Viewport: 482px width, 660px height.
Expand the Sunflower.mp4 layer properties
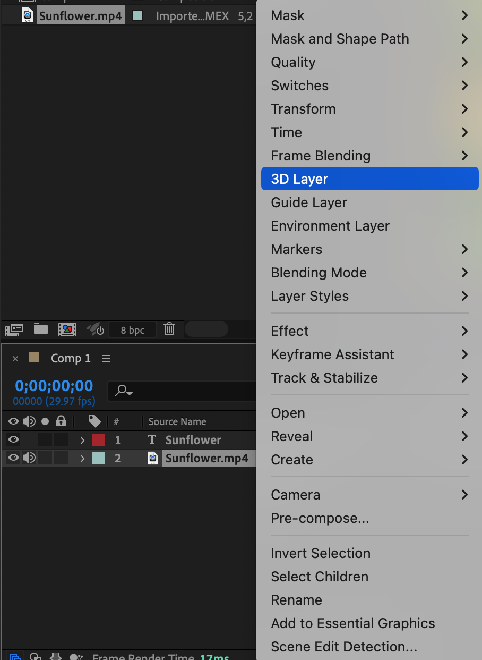(x=82, y=458)
